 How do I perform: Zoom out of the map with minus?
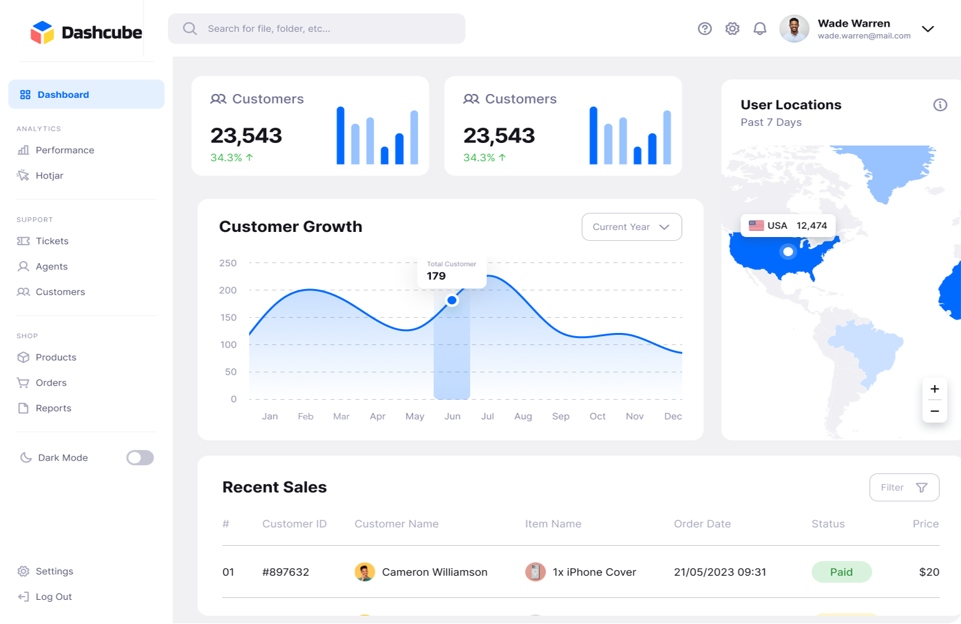(x=934, y=411)
